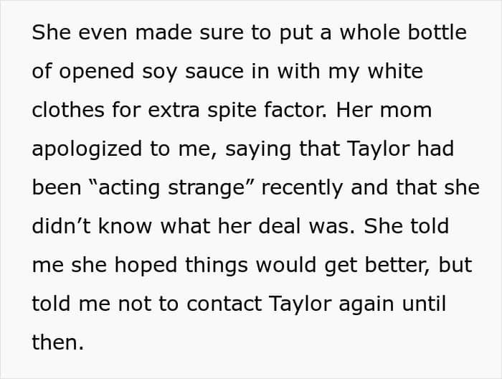The width and height of the screenshot is (502, 379).
Task: Click the word "apologized"
Action: [x=87, y=149]
